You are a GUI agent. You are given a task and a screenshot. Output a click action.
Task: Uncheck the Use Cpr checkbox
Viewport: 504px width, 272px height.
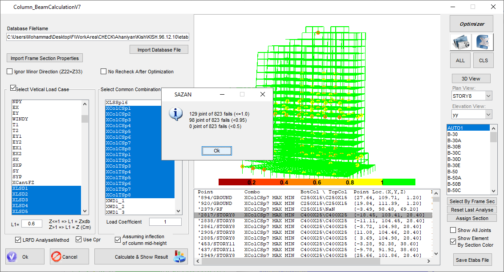point(78,240)
